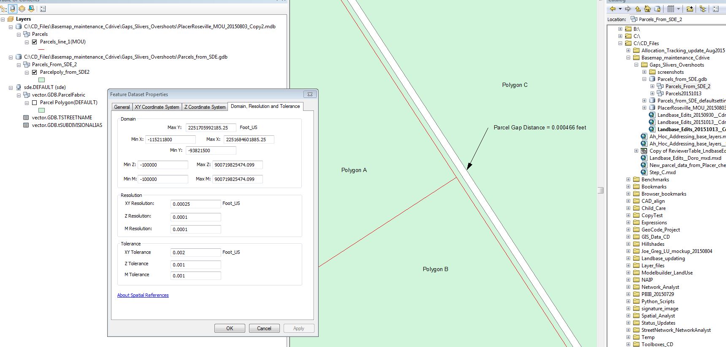Close Feature Dataset Properties dialog
The height and width of the screenshot is (347, 726).
pos(310,94)
